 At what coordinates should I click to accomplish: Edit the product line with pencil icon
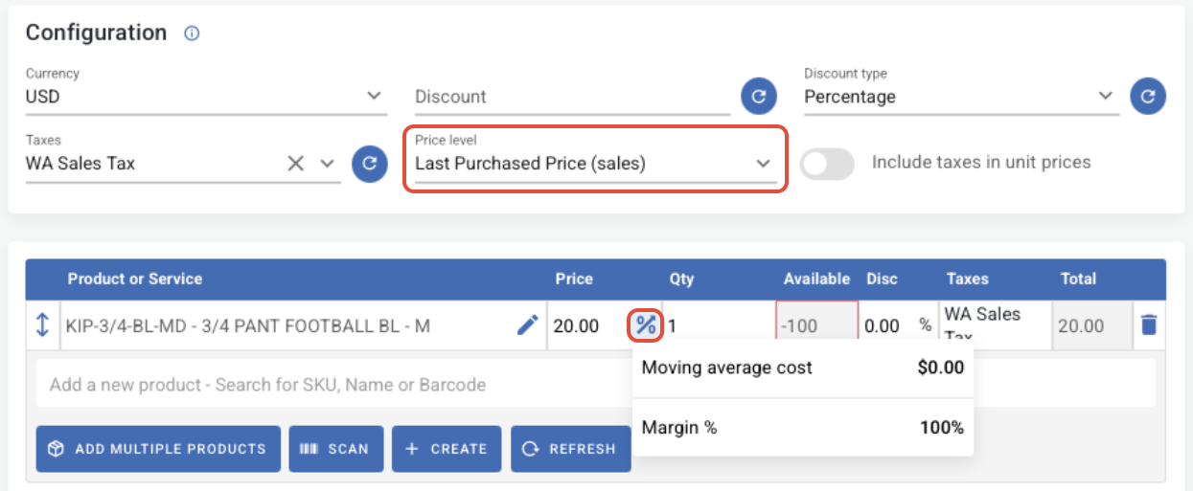pyautogui.click(x=527, y=325)
